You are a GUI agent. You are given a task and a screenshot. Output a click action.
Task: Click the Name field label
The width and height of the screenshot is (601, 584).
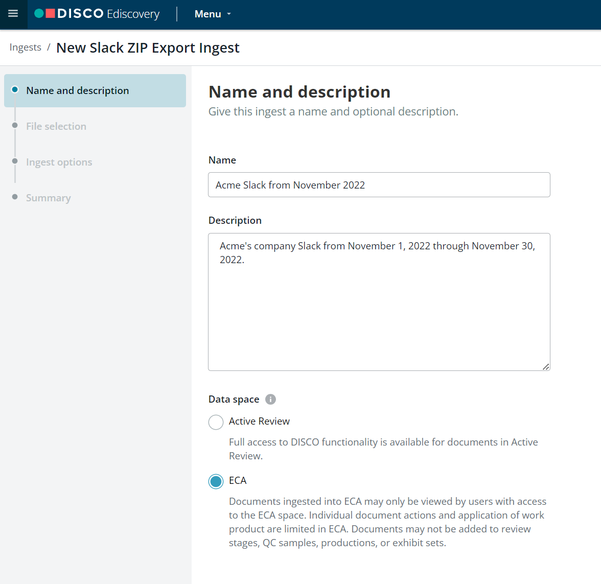tap(222, 160)
